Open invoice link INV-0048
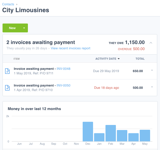Screen dimensions: 160x150 (x=63, y=69)
